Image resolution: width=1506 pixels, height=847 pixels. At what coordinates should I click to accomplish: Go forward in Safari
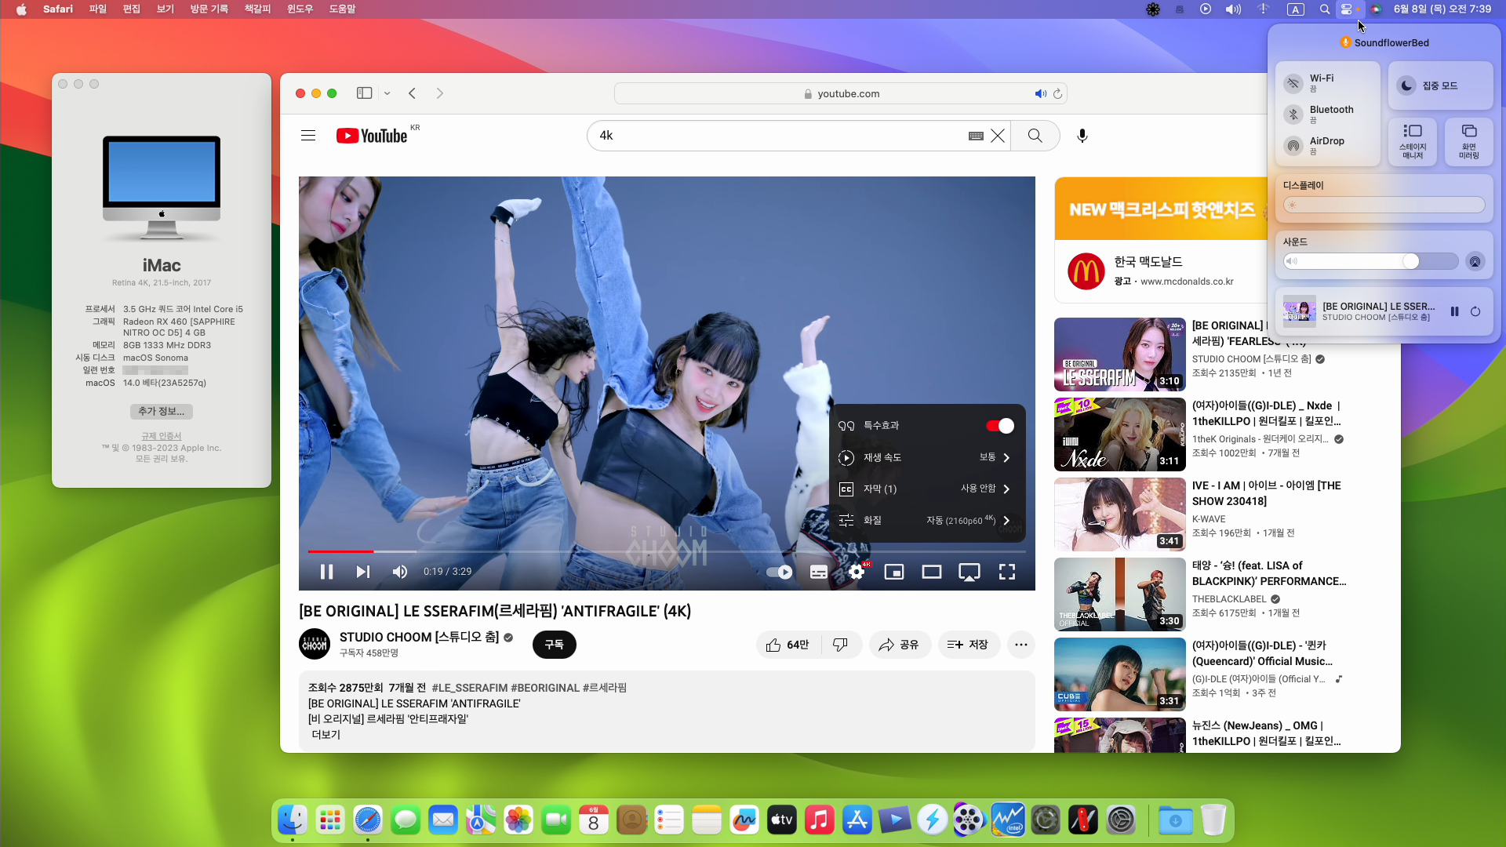click(x=440, y=93)
